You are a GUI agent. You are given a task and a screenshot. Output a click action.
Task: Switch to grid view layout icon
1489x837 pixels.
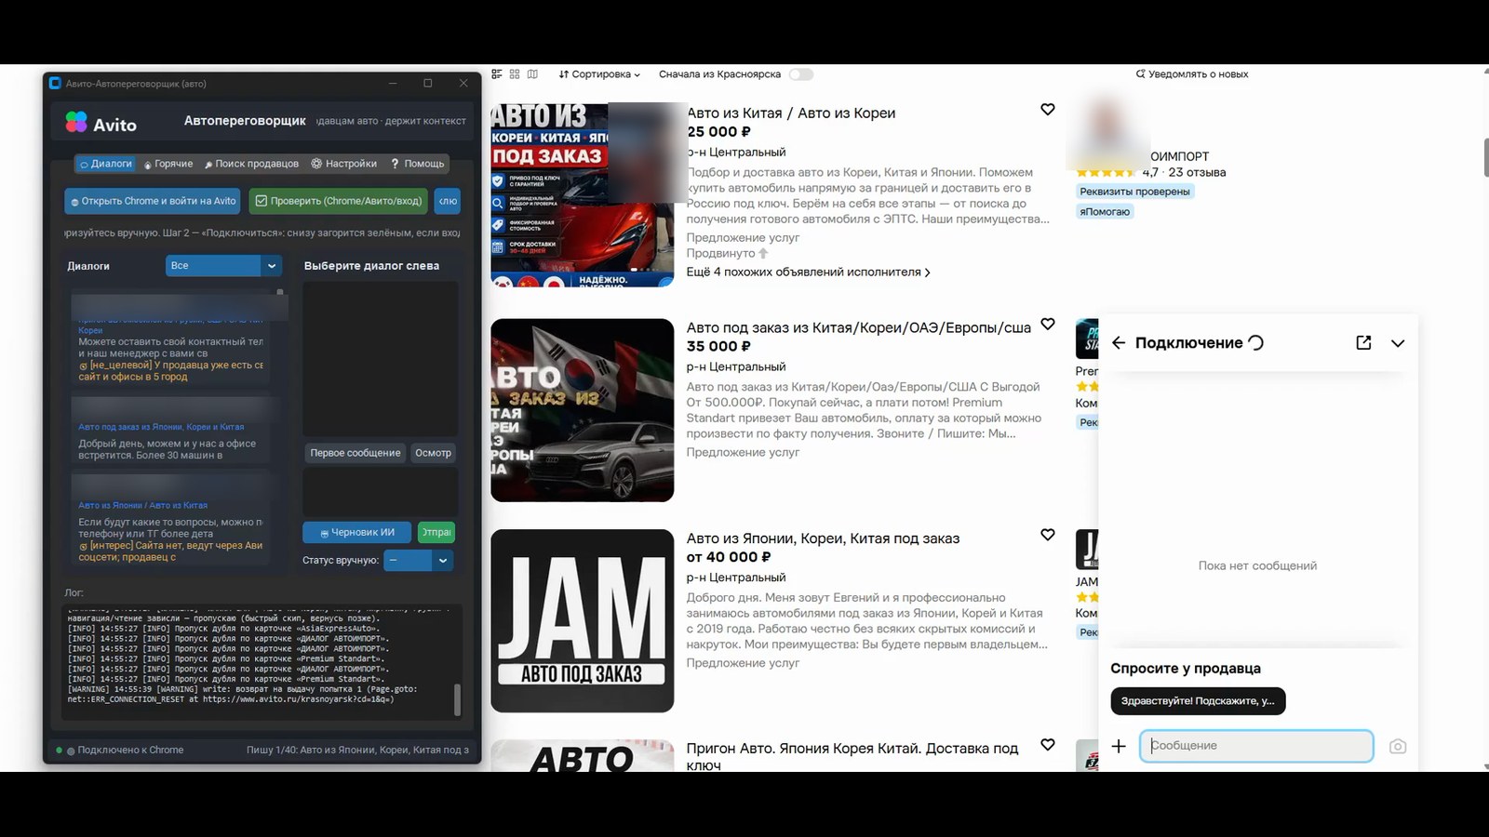click(x=515, y=74)
